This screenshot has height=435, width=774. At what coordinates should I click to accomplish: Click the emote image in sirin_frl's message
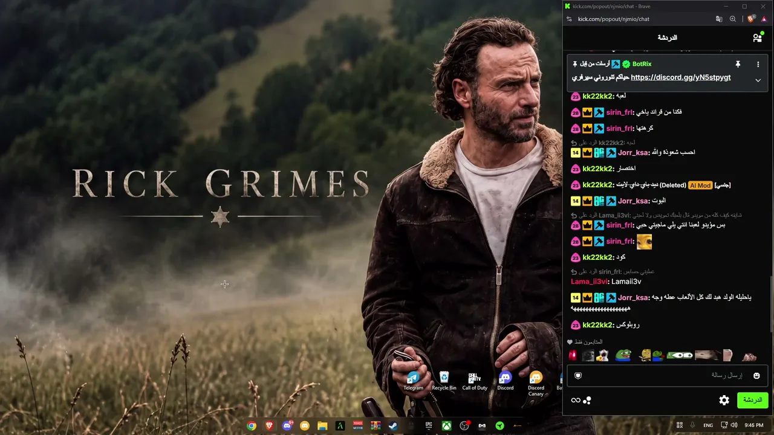pos(644,242)
